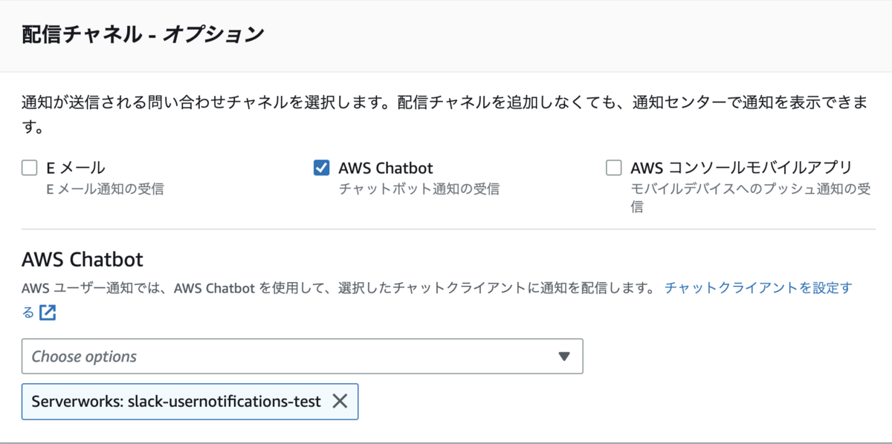Open the Choose options combo box
Screen dimensions: 892x444
tap(302, 356)
